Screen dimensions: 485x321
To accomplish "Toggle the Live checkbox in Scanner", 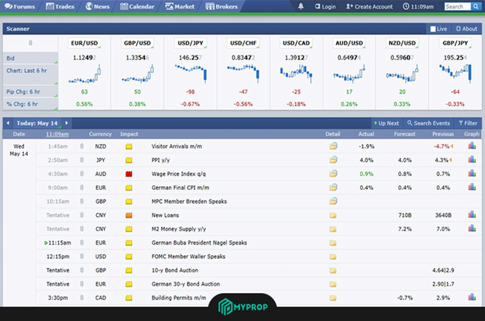I will pos(433,29).
